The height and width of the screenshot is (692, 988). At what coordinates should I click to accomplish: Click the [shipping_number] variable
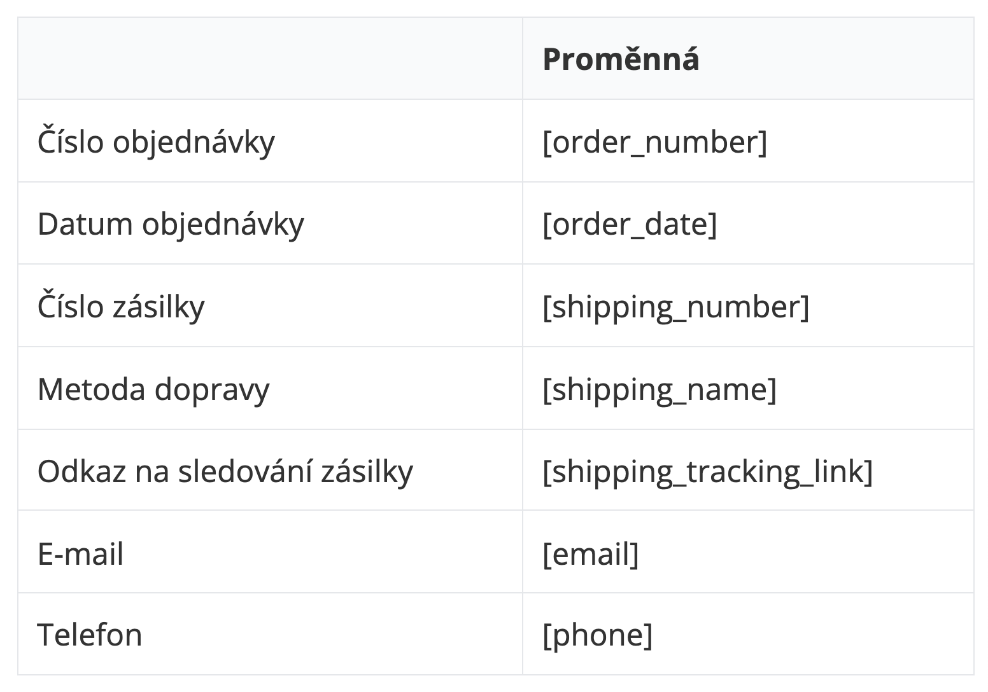pos(675,307)
